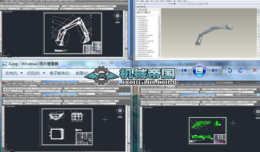Viewport: 260px width, 152px height.
Task: Click the topmost icon in Pro/E right toolbar
Action: (x=258, y=10)
